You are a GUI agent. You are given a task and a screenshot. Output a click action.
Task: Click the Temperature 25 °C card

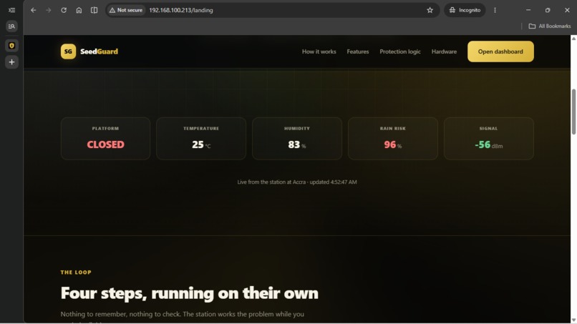point(201,139)
